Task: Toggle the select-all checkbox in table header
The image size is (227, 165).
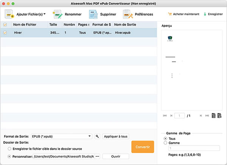Action: point(5,25)
